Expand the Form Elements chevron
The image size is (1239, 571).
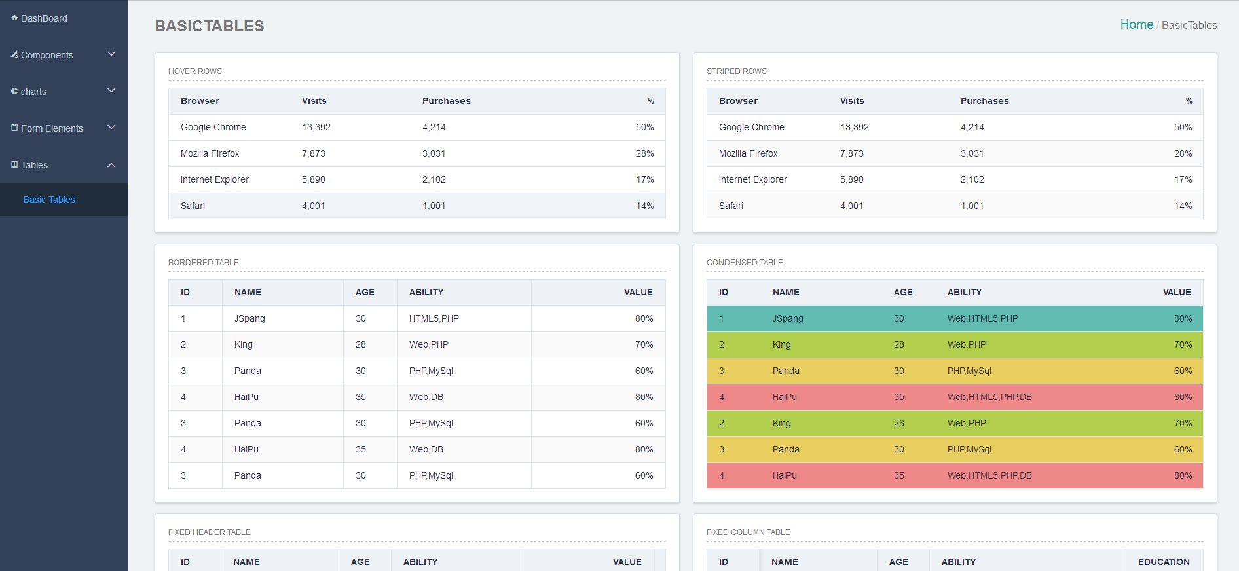coord(111,127)
